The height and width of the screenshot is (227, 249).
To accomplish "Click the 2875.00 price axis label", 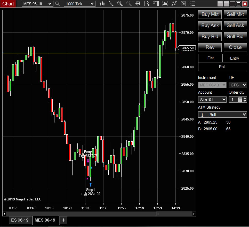I will 187,15.
